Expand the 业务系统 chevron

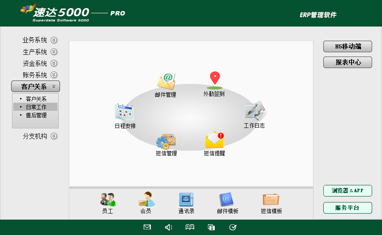click(54, 40)
